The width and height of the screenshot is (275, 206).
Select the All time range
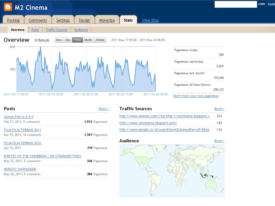[x=100, y=40]
